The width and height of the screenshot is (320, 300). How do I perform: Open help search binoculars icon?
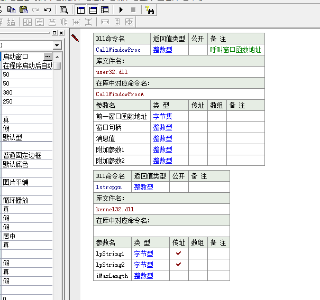tap(150, 10)
